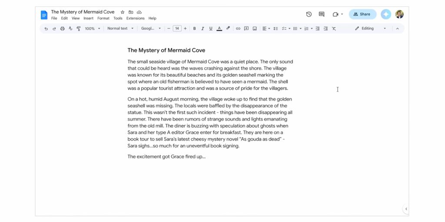Open the highlight color picker
The height and width of the screenshot is (222, 445).
pyautogui.click(x=228, y=29)
